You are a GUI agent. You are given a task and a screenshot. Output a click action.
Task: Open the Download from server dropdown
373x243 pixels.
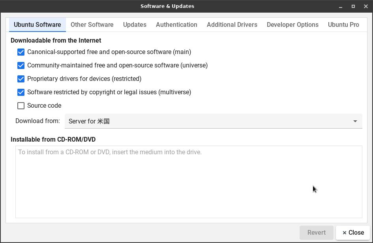(x=214, y=121)
